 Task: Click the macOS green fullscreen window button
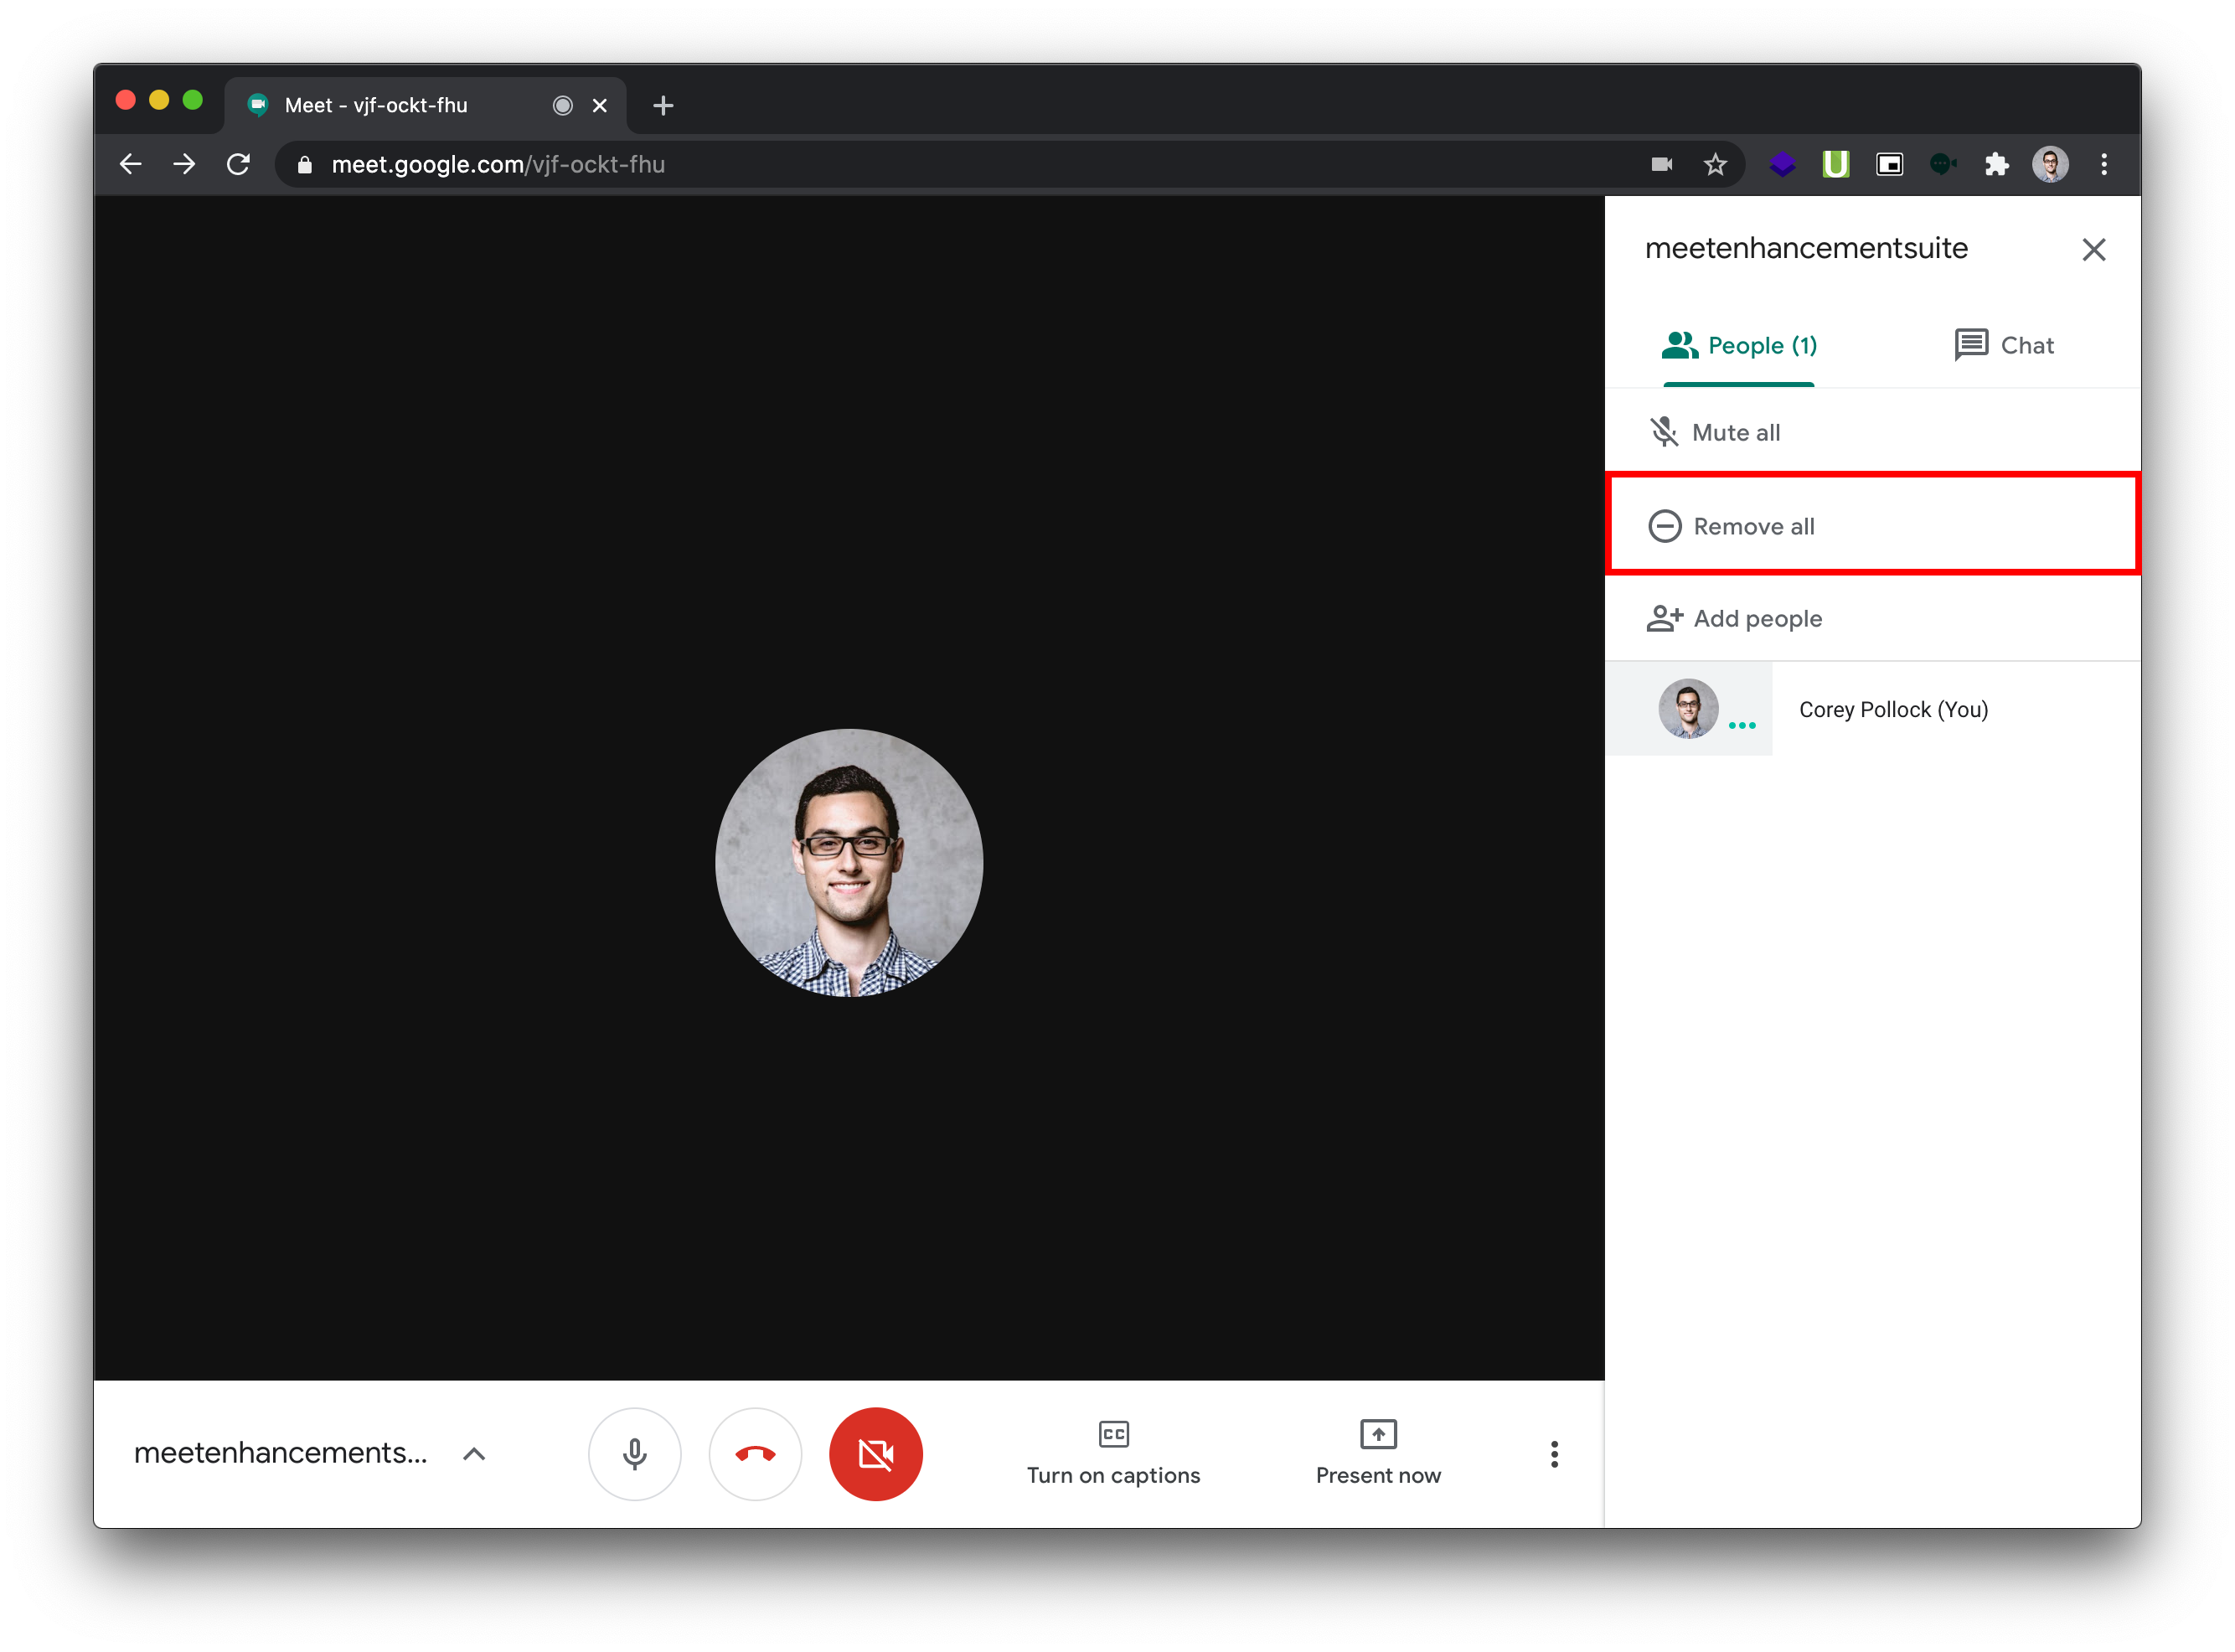tap(193, 100)
